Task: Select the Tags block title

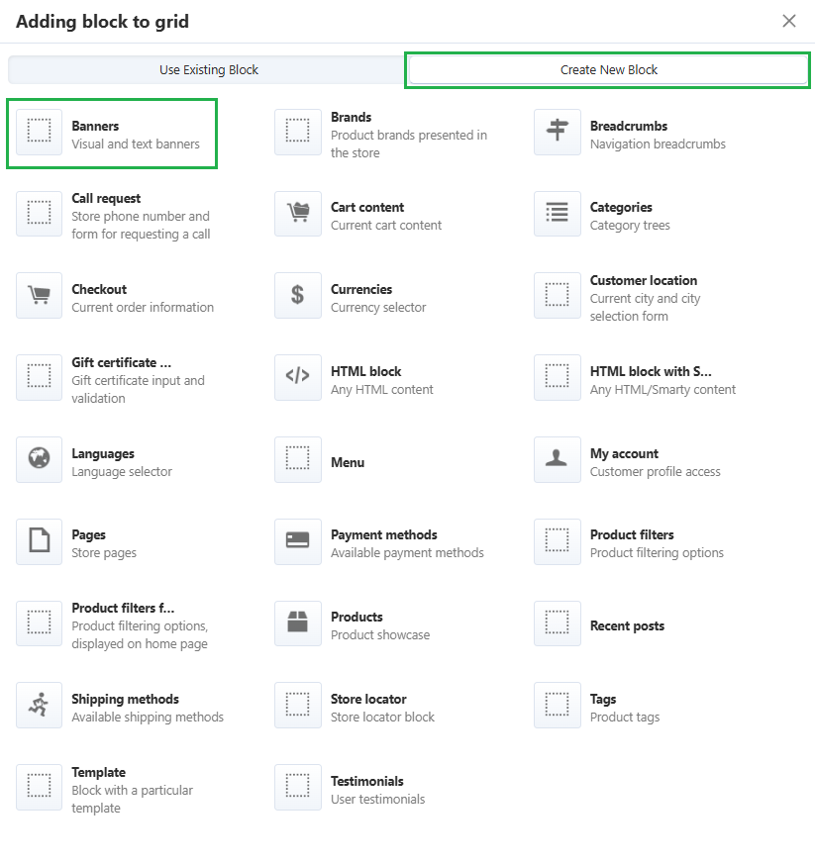Action: pos(603,700)
